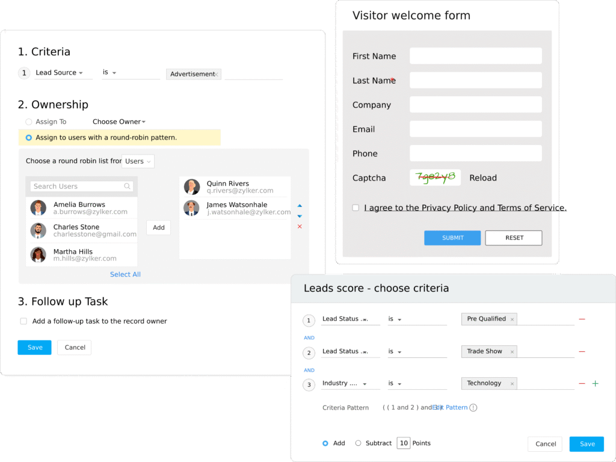The width and height of the screenshot is (616, 462).
Task: Add a new criteria row with green plus
Action: (x=595, y=383)
